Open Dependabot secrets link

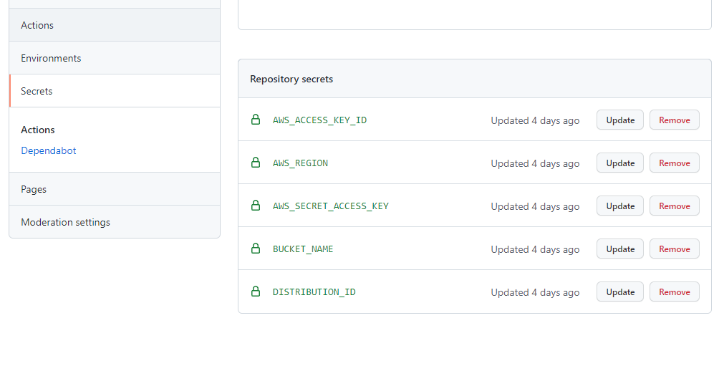pos(49,150)
